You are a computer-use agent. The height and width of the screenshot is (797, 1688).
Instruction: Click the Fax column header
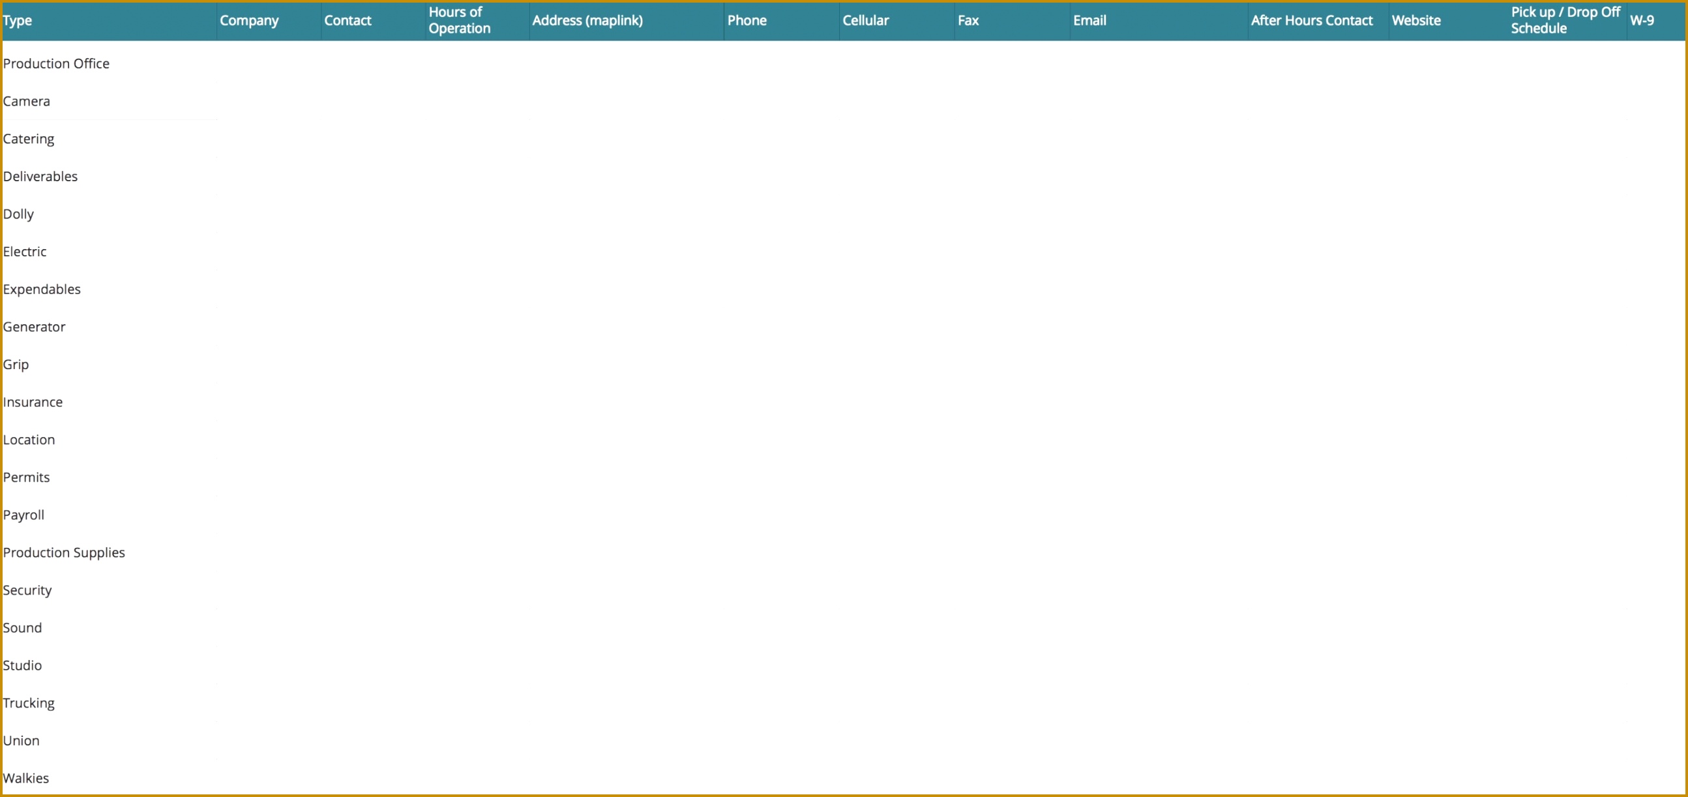click(968, 20)
